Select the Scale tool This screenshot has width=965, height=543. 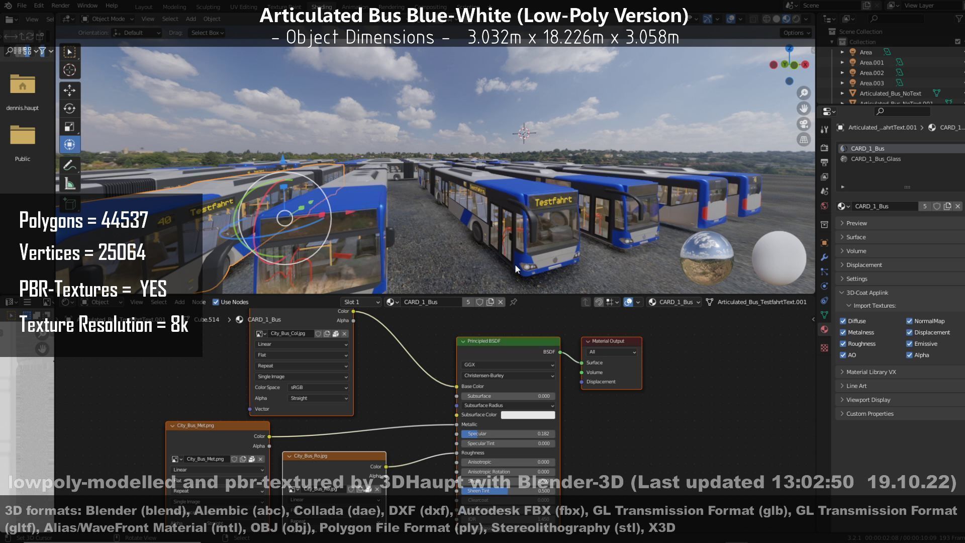(70, 127)
